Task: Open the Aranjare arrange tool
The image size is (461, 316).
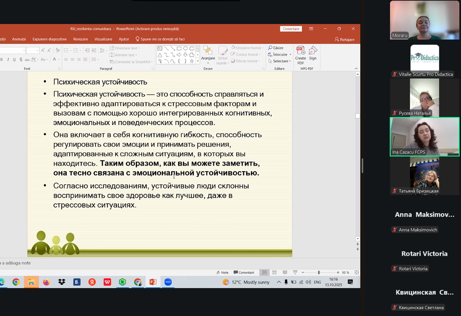Action: click(x=208, y=51)
